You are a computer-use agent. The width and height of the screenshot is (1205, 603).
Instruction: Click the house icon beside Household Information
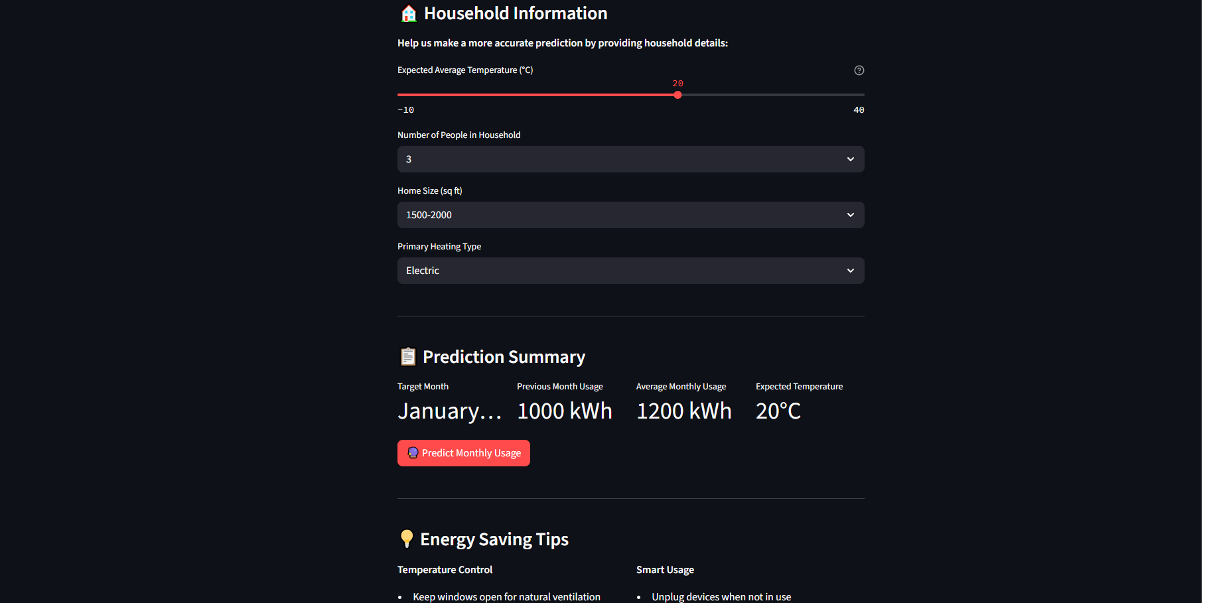pyautogui.click(x=409, y=13)
